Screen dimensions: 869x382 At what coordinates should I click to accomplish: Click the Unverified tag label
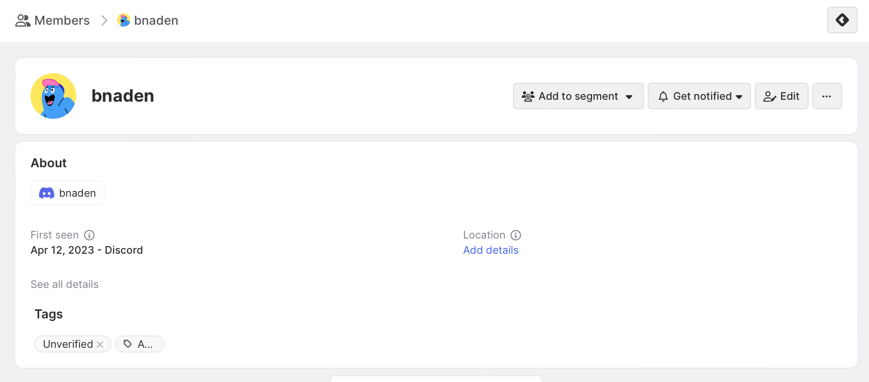pyautogui.click(x=68, y=344)
